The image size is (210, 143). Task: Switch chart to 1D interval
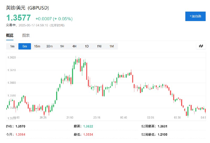pyautogui.click(x=87, y=46)
